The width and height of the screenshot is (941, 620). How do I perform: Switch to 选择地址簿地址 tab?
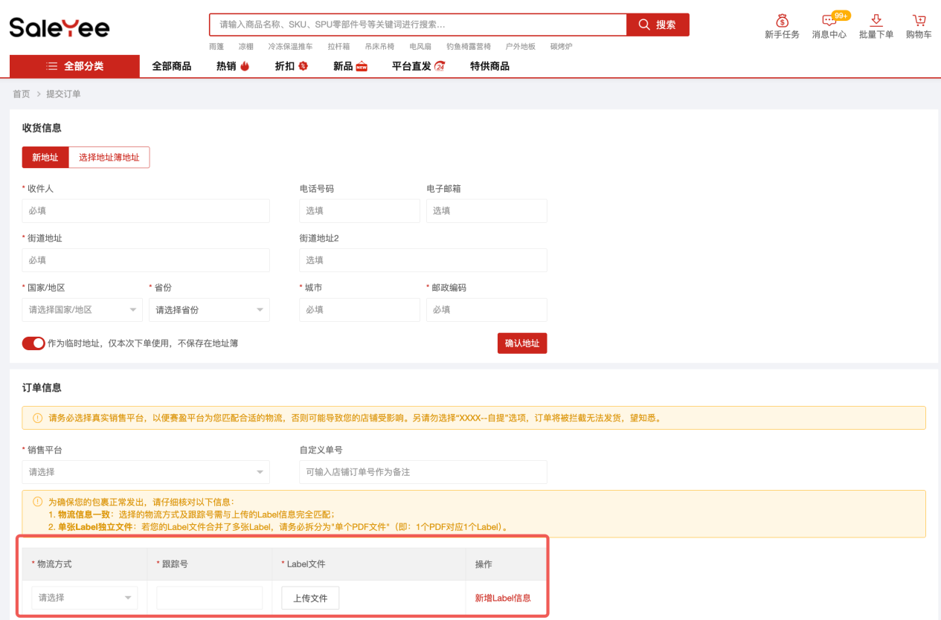coord(109,158)
